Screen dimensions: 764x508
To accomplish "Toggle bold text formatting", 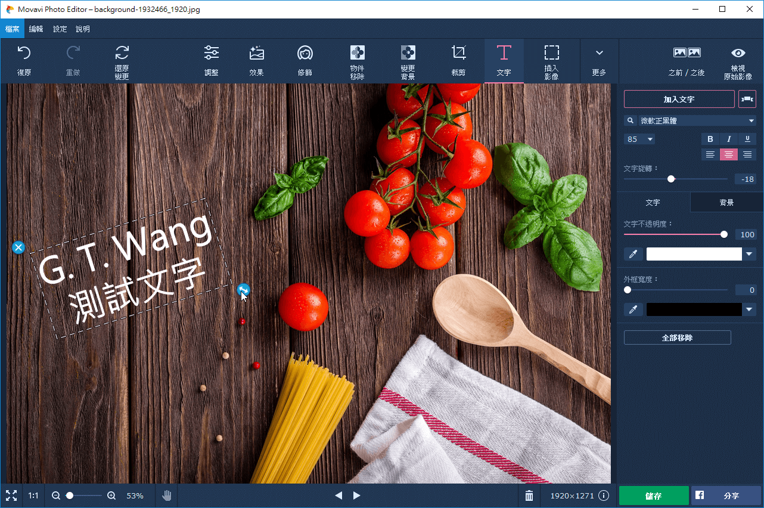I will pyautogui.click(x=710, y=139).
